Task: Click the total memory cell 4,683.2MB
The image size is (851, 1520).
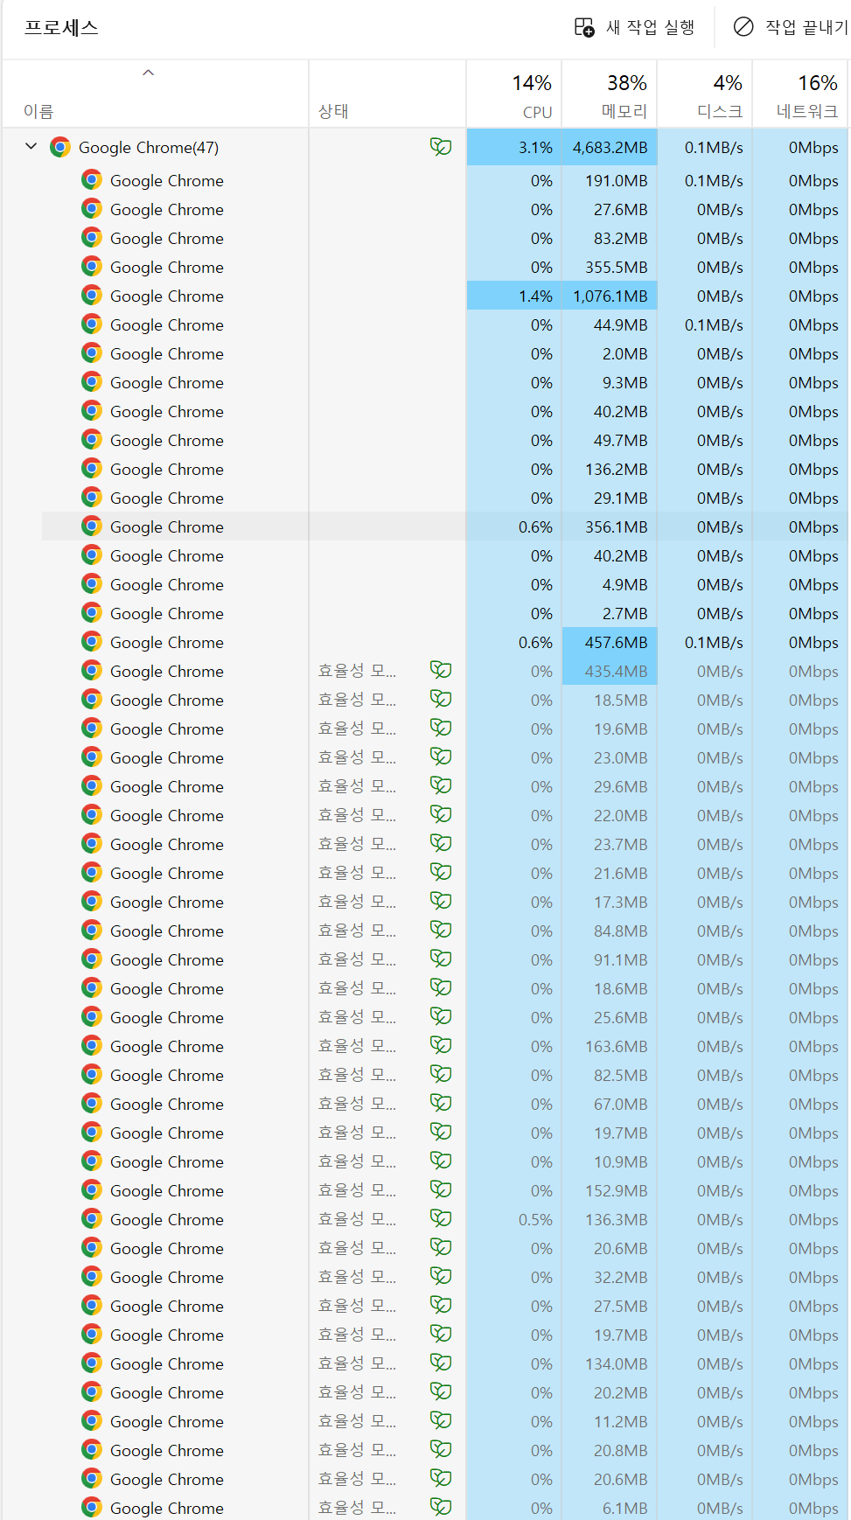Action: point(610,147)
